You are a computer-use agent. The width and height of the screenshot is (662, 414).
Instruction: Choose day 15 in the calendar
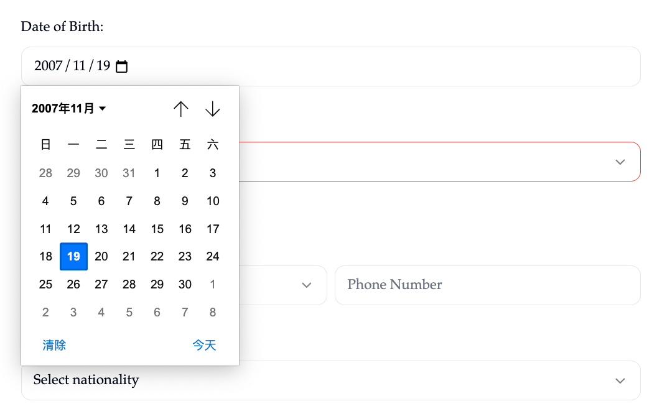point(157,229)
